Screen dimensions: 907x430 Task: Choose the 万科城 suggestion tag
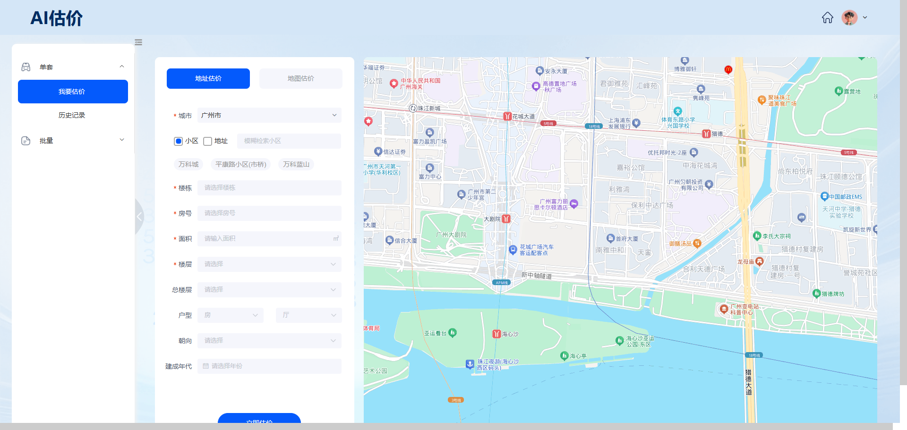pos(188,164)
